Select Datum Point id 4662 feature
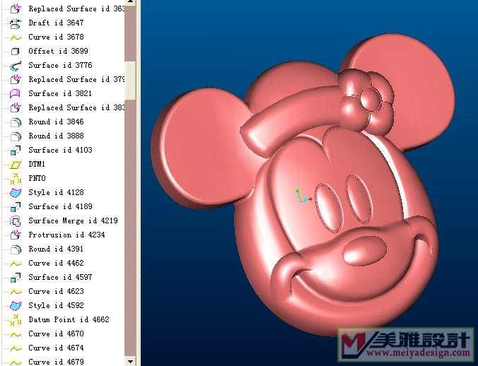 coord(69,319)
